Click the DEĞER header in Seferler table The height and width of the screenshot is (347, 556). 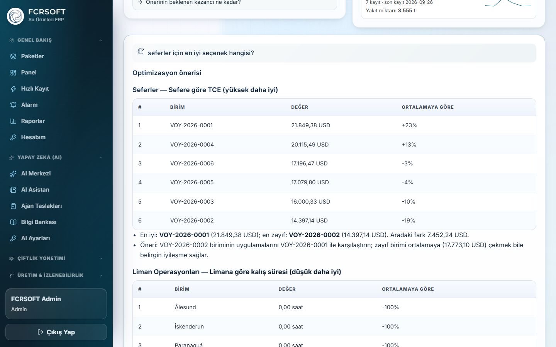pos(300,107)
